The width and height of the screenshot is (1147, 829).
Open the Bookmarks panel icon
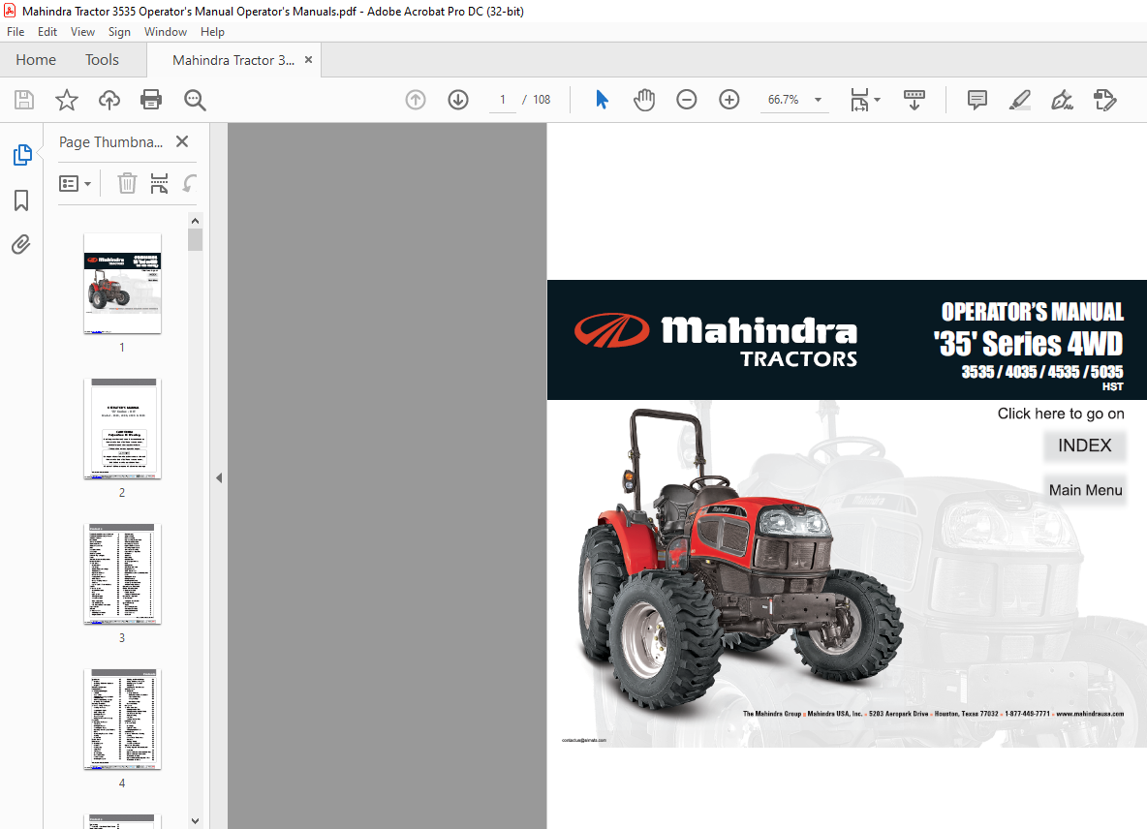coord(22,200)
